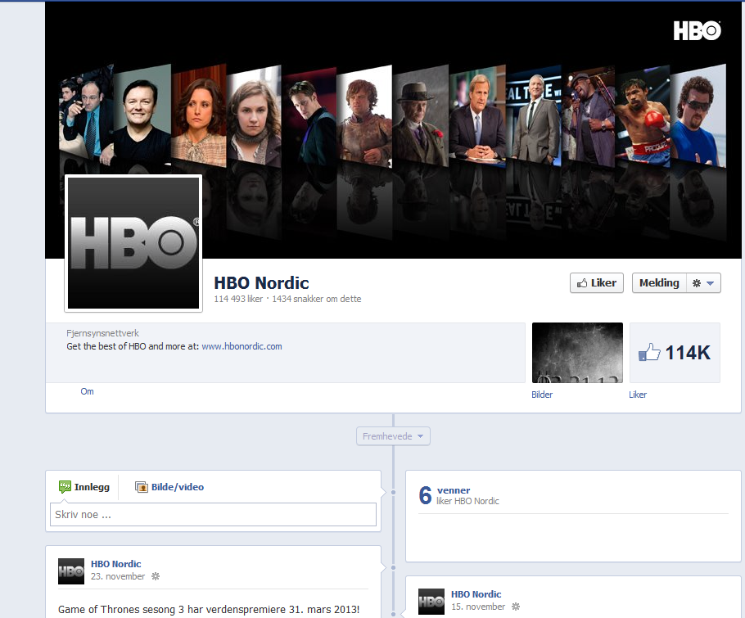
Task: Click the boxer with red gloves in cover photo
Action: pyautogui.click(x=643, y=116)
